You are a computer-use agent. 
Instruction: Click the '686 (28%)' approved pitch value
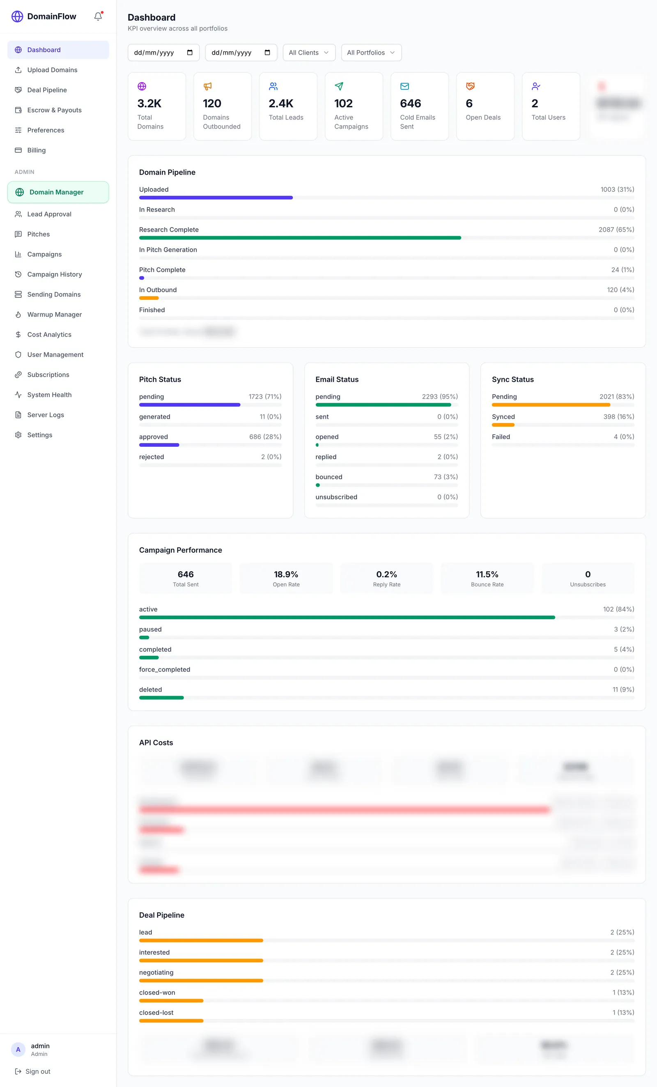tap(265, 437)
